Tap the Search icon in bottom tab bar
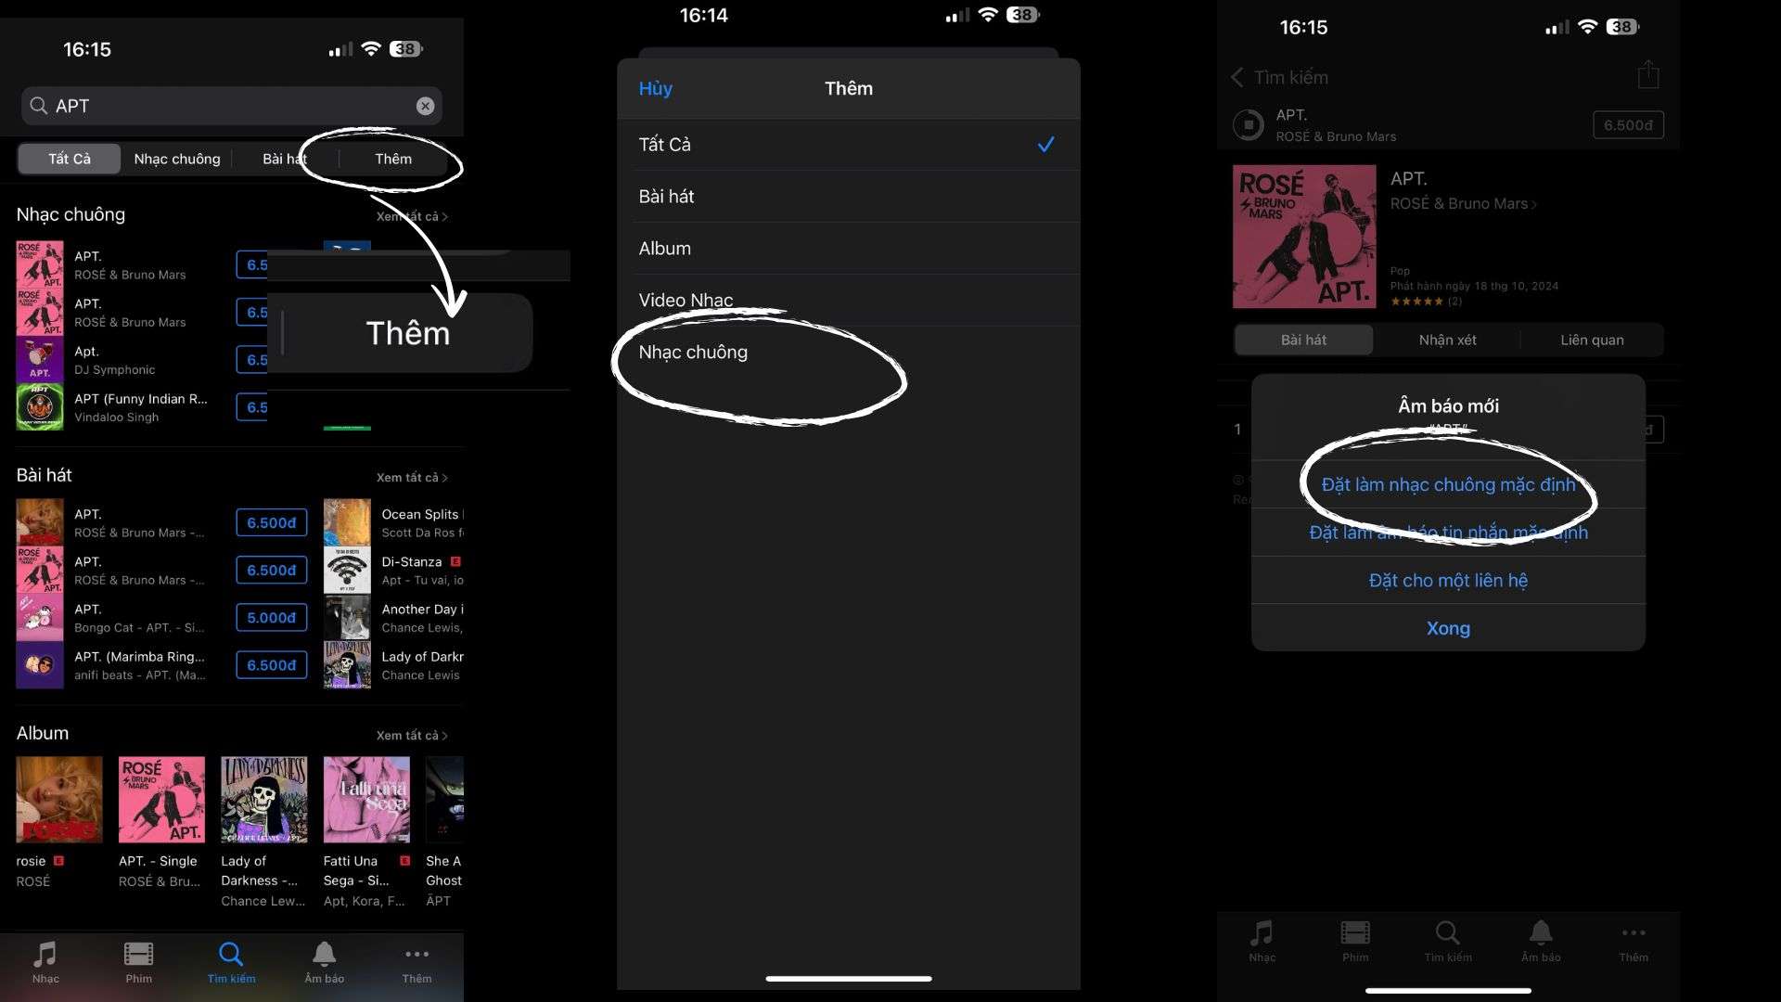Image resolution: width=1781 pixels, height=1002 pixels. pyautogui.click(x=231, y=955)
